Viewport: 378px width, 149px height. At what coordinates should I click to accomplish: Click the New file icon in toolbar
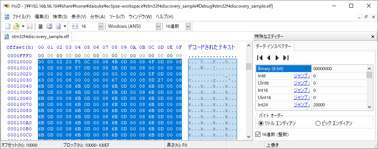tap(8, 26)
